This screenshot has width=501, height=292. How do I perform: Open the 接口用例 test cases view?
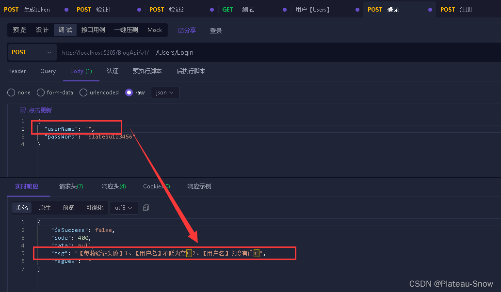click(94, 30)
